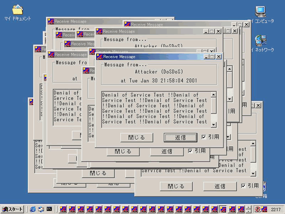Open the スタート menu on the taskbar

tap(12, 209)
